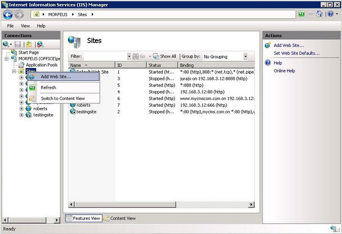Select Start Page in the tree
The image size is (342, 234).
[x=29, y=52]
